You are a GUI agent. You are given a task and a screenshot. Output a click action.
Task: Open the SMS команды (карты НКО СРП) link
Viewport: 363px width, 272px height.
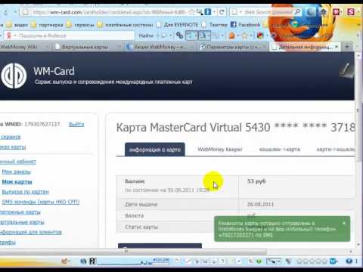pos(41,202)
